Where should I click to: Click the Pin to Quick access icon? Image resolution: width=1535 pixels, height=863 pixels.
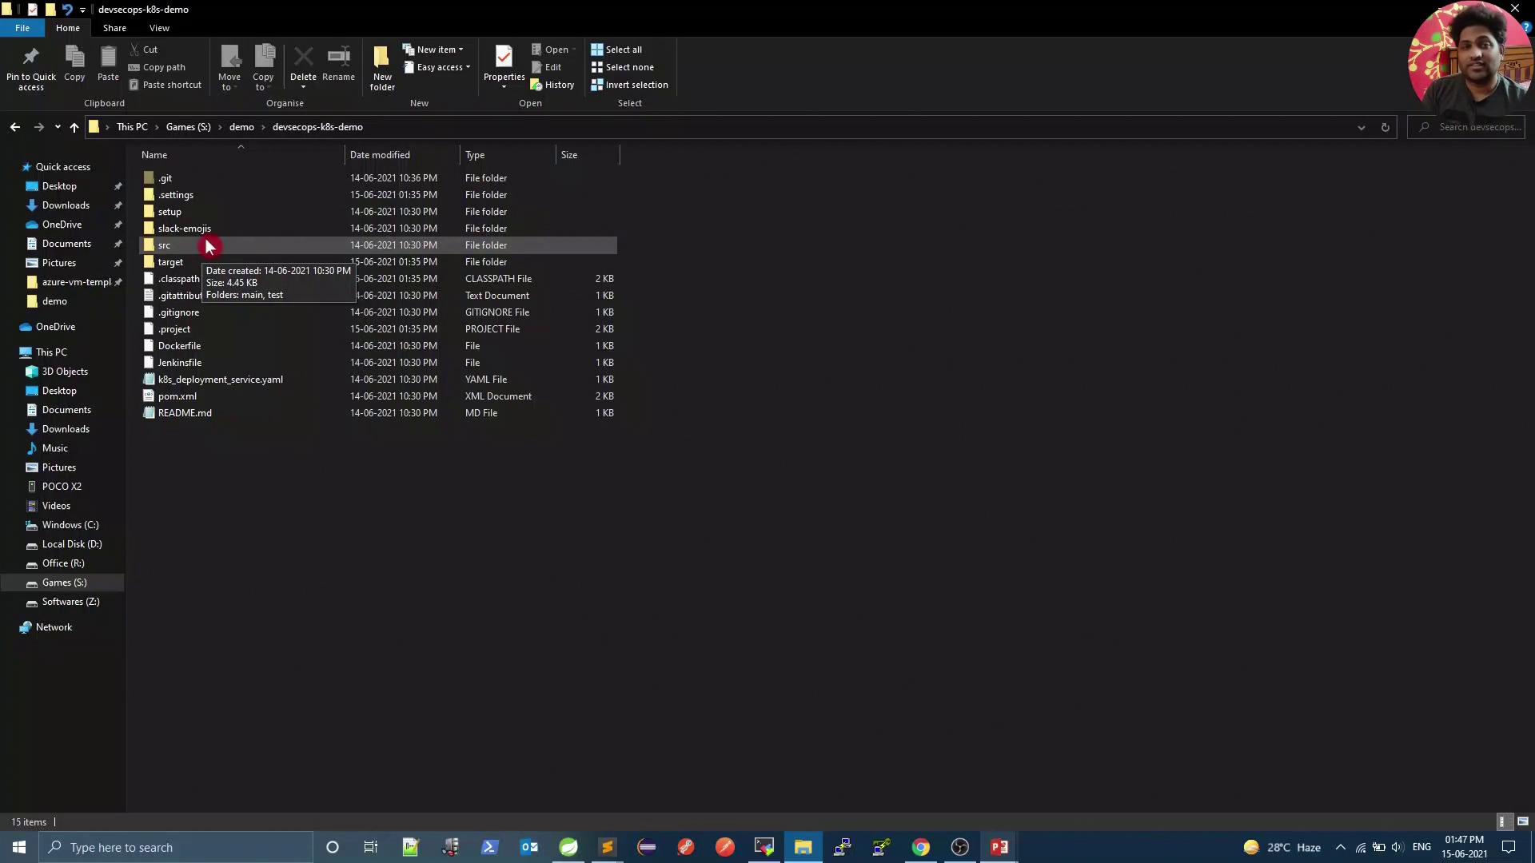pyautogui.click(x=30, y=58)
